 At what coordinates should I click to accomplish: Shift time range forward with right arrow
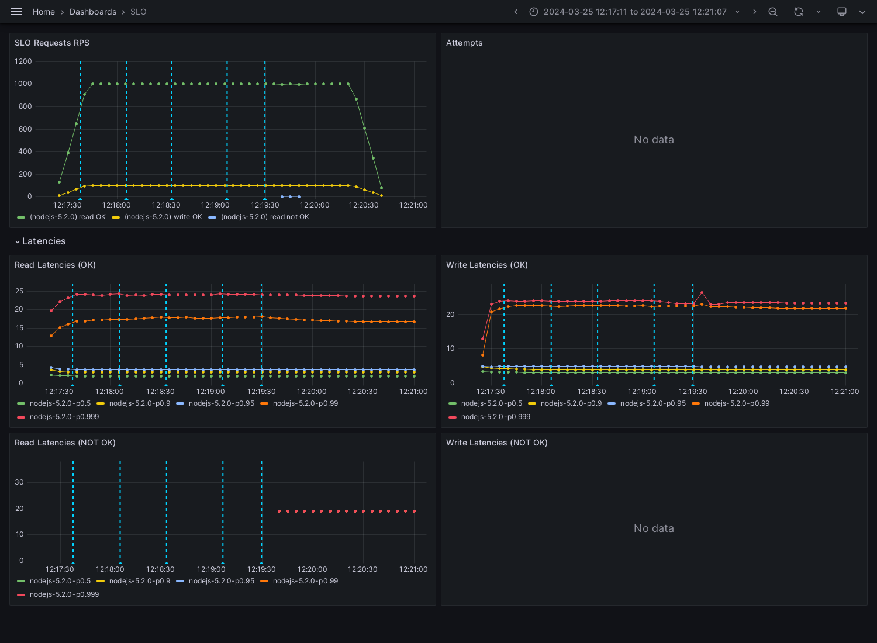pyautogui.click(x=754, y=12)
